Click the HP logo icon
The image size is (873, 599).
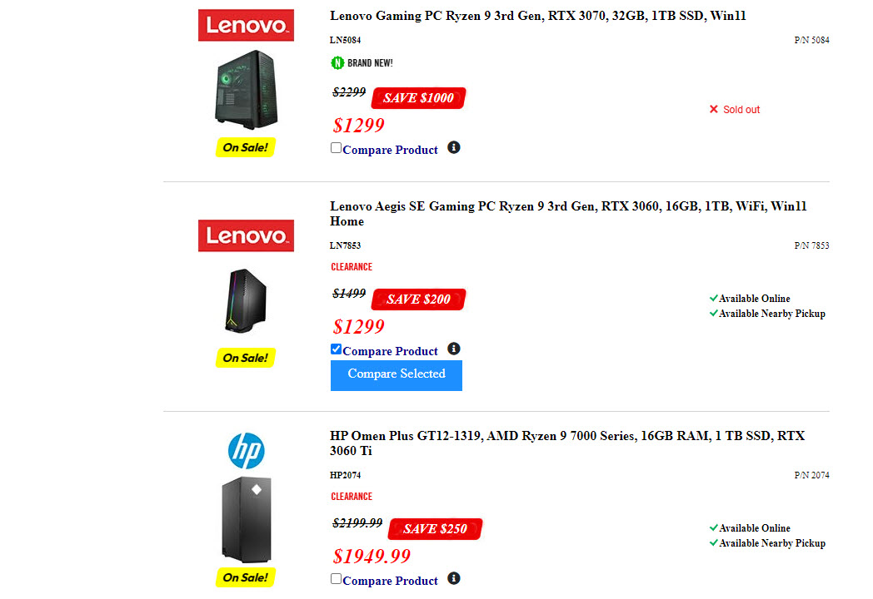246,450
